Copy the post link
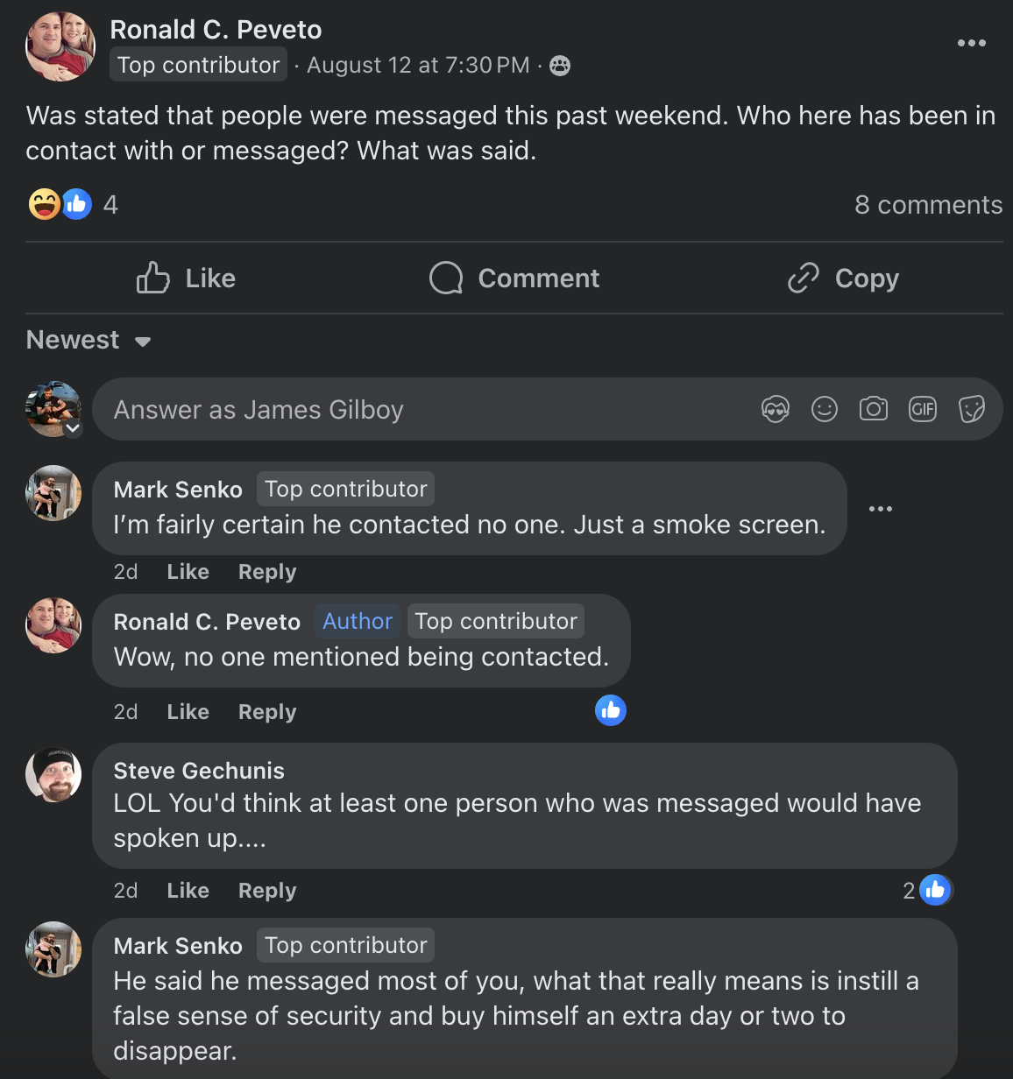 (x=843, y=279)
